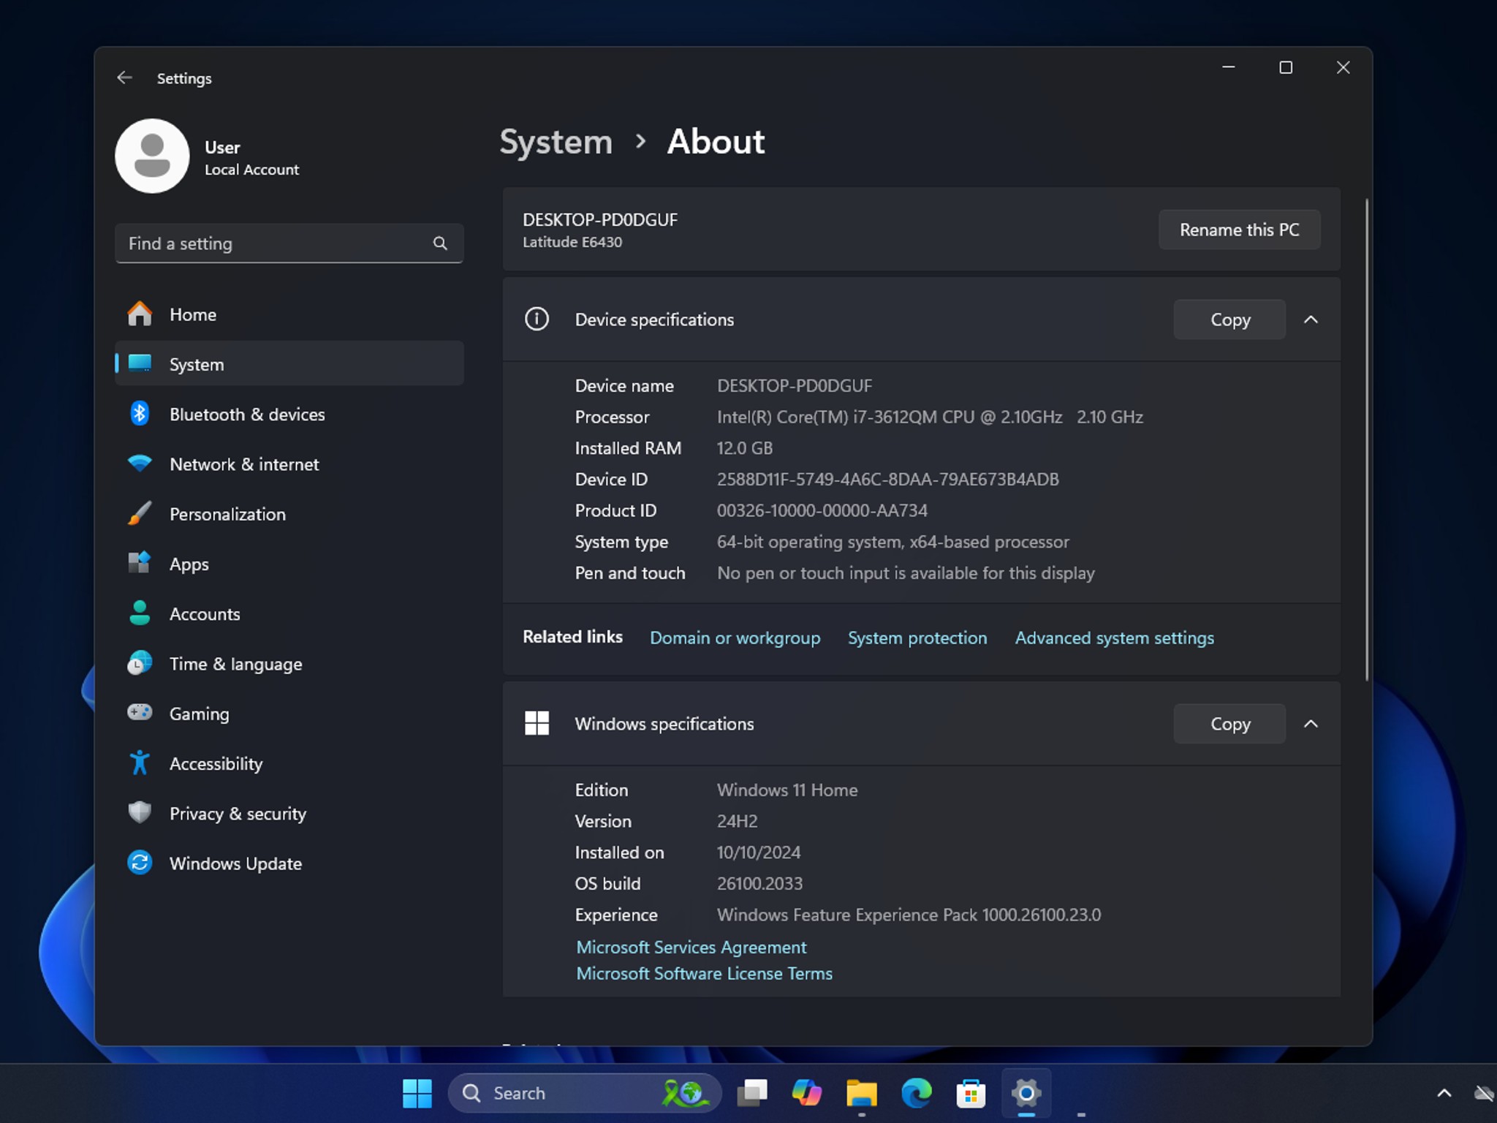
Task: Open Accounts settings
Action: pos(289,614)
